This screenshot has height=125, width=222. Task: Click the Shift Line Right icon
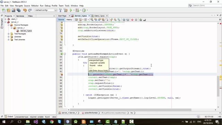coord(128,20)
